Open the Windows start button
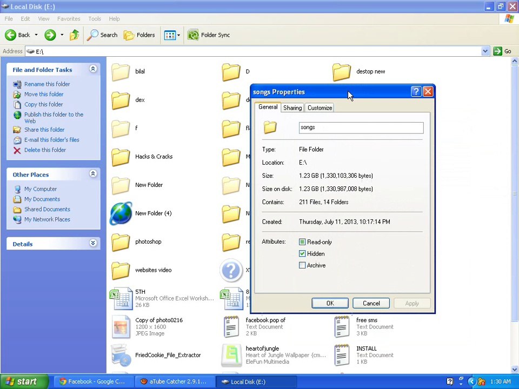This screenshot has width=519, height=389. pyautogui.click(x=24, y=381)
